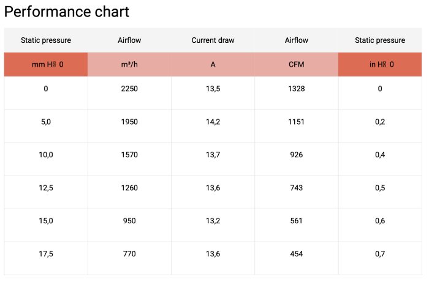Select the 2250 airflow value

point(129,89)
